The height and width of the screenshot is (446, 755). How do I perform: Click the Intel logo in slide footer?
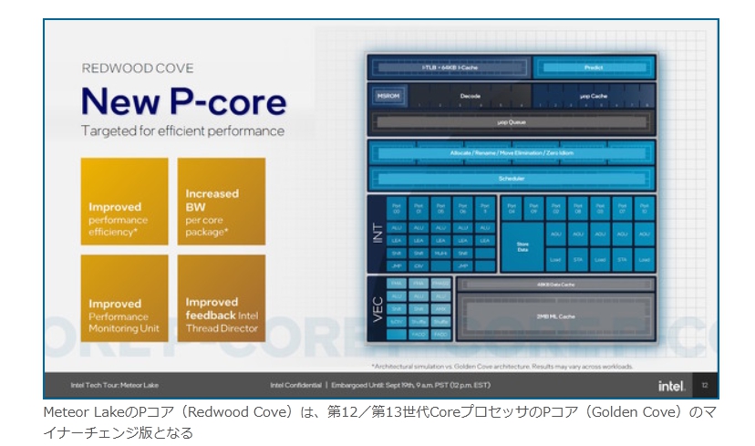(671, 386)
